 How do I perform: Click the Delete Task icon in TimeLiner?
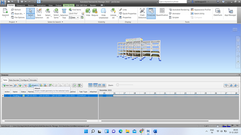pyautogui.click(x=25, y=85)
